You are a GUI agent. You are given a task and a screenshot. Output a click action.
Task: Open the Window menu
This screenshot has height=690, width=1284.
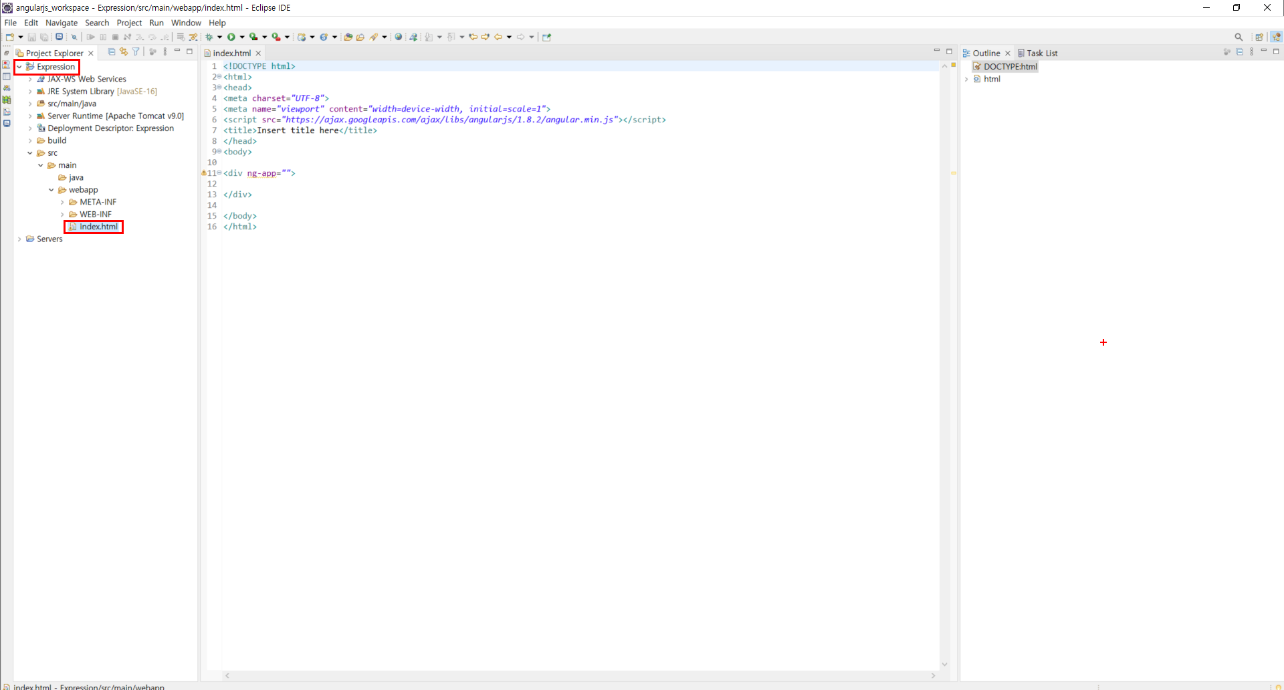tap(186, 23)
